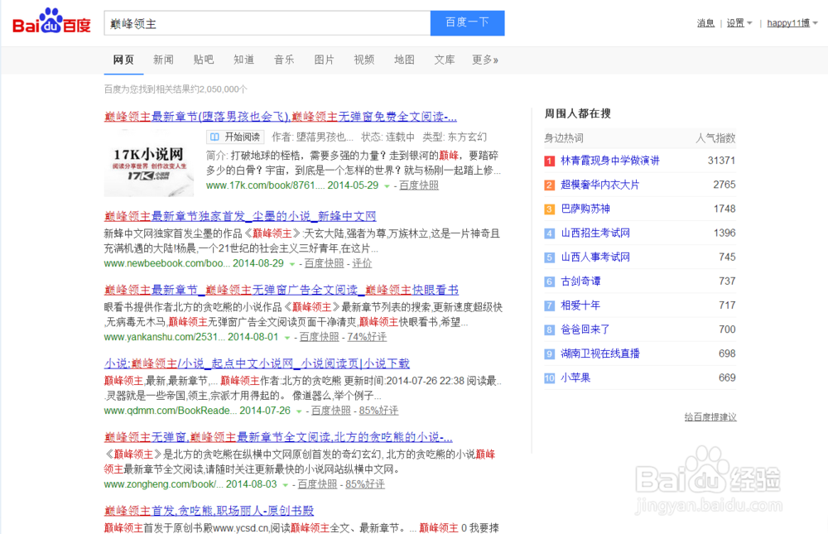Open hot search 爸爸回来了
This screenshot has width=828, height=534.
coord(585,330)
